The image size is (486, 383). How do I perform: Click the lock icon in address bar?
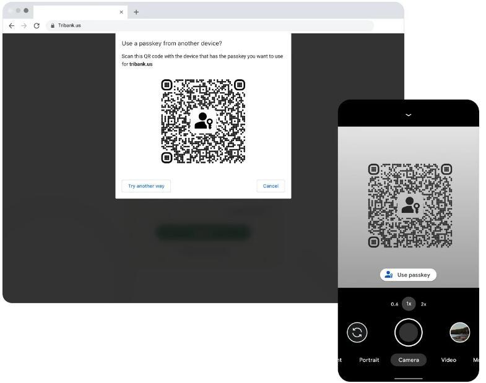pos(53,26)
